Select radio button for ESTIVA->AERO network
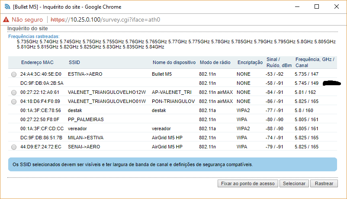The image size is (347, 199). click(x=14, y=74)
